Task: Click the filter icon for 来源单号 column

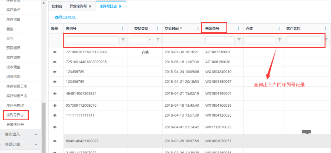Action: [239, 40]
